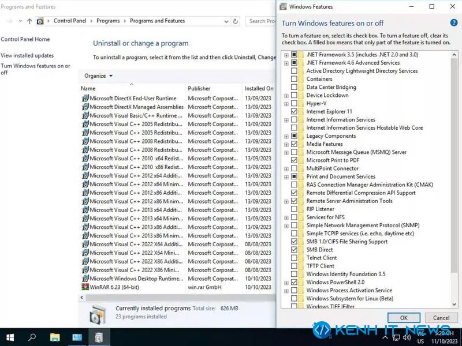Screen dimensions: 462x346
Task: Open the address bar history dropdown
Action: [x=226, y=21]
